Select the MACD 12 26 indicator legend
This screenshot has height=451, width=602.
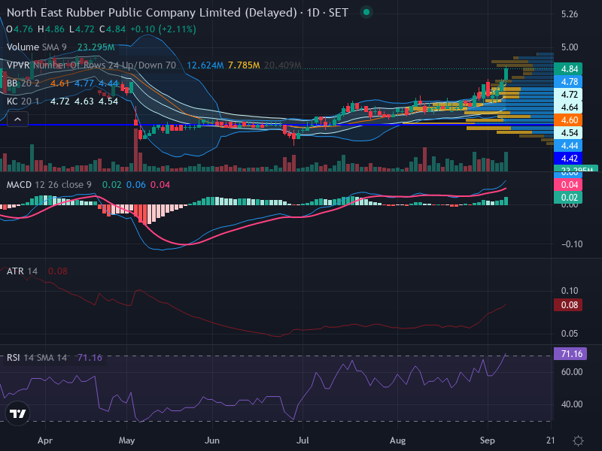49,185
